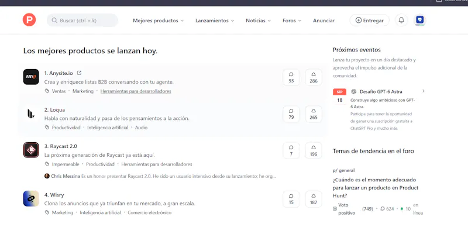Expand the Foros menu
Screen dimensions: 468x227
292,20
